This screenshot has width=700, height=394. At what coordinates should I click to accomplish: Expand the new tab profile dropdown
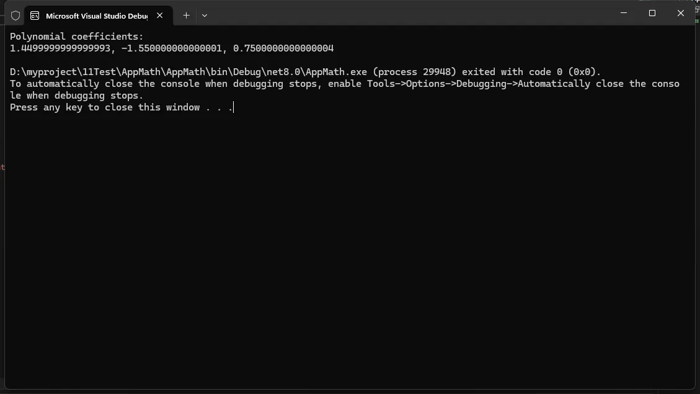click(x=205, y=16)
